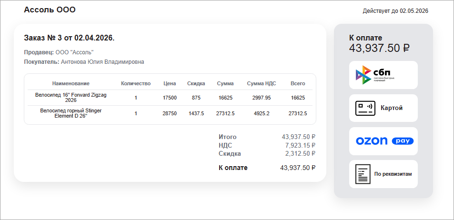Click the Всего column header

(298, 83)
